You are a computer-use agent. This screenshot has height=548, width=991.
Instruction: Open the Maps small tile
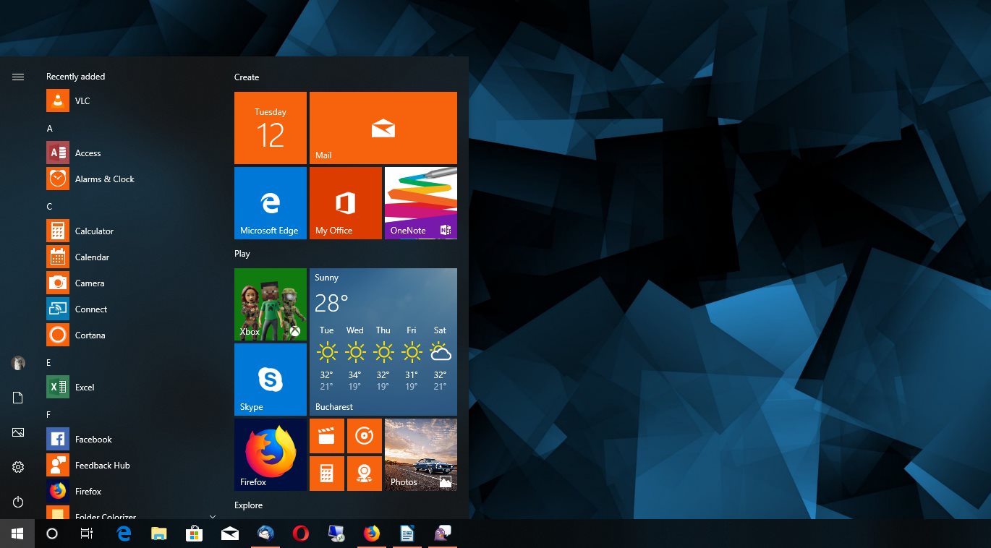pyautogui.click(x=365, y=474)
